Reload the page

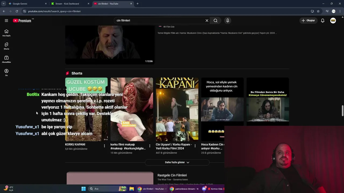tap(17, 11)
